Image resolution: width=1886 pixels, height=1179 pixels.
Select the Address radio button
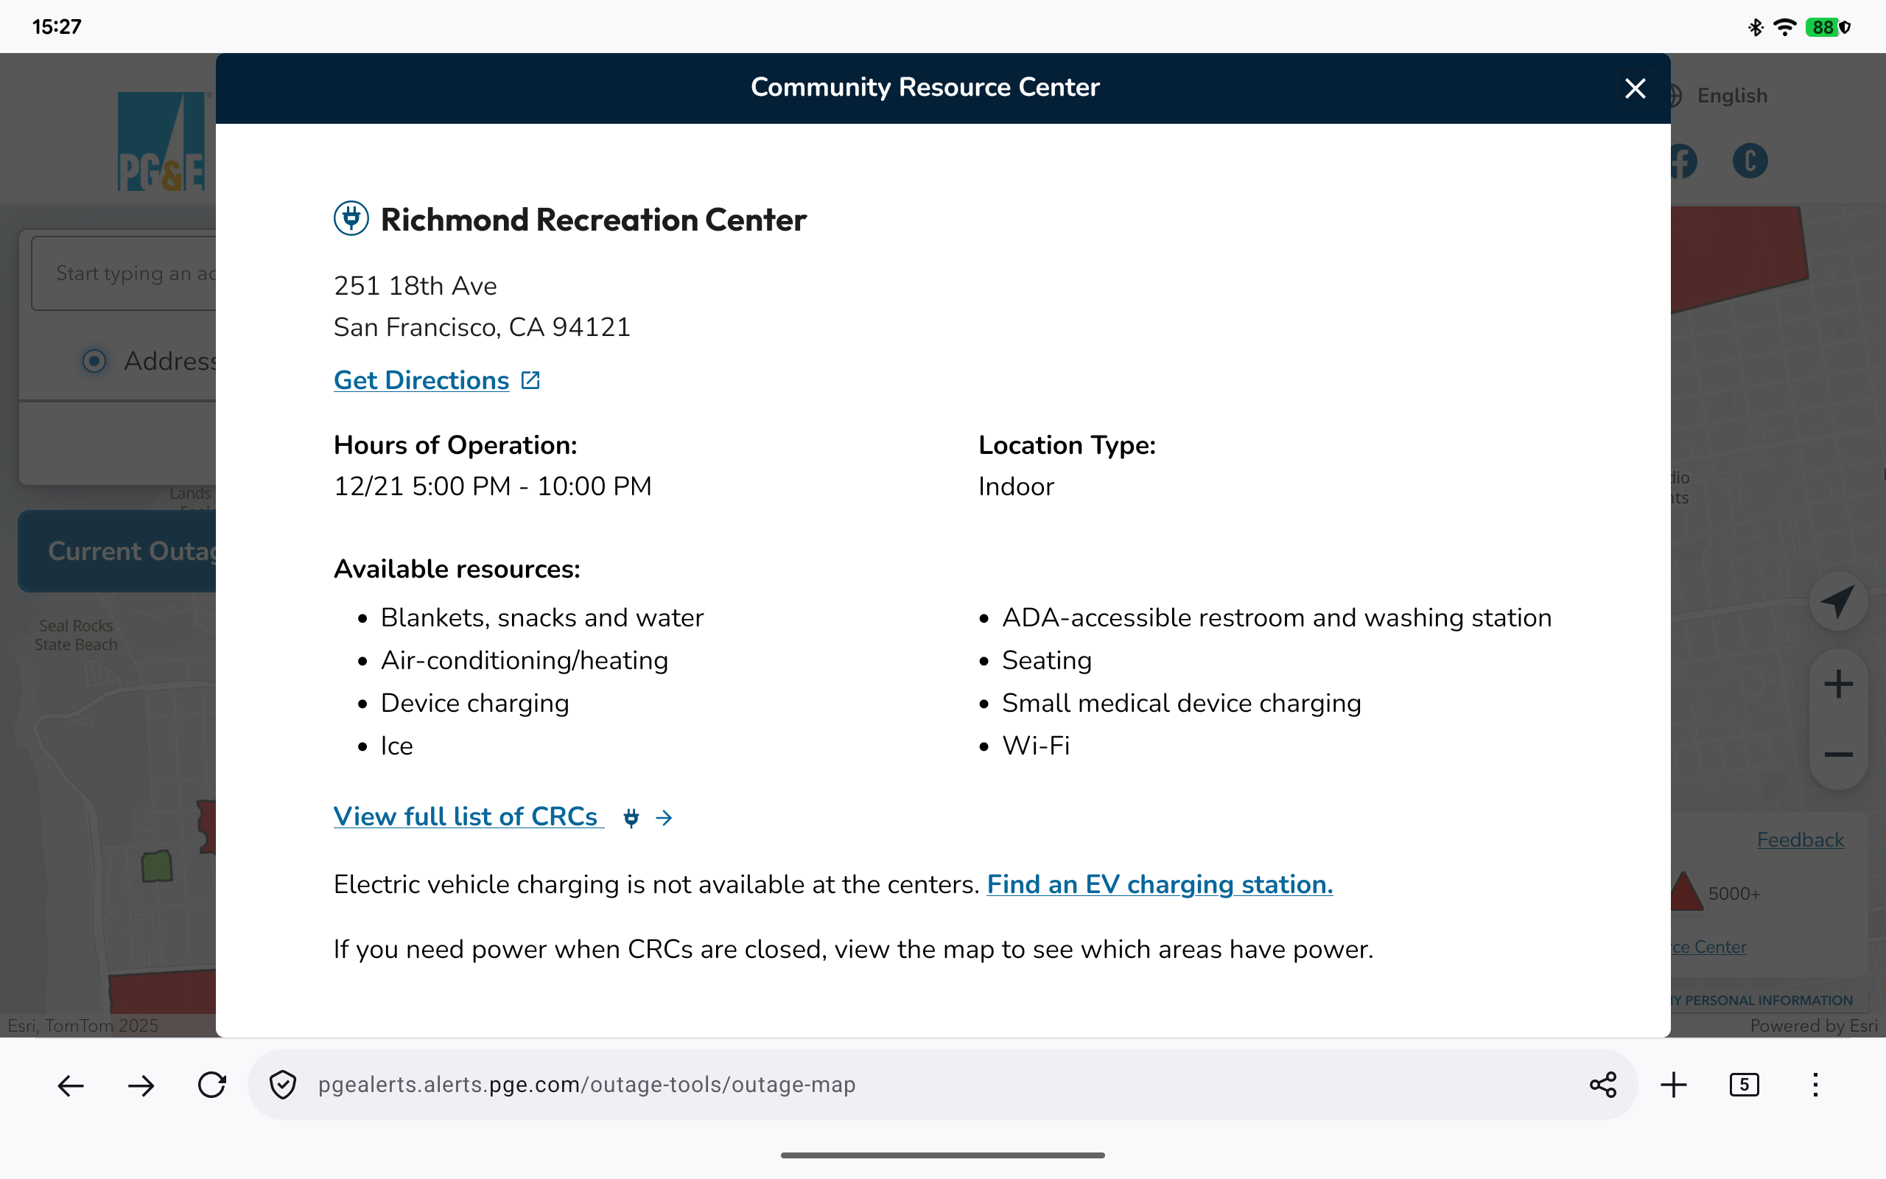coord(94,361)
